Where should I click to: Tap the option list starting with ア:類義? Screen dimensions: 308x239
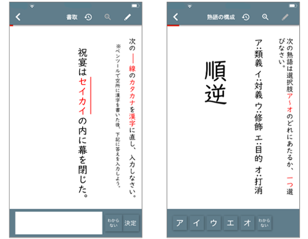[x=258, y=117]
